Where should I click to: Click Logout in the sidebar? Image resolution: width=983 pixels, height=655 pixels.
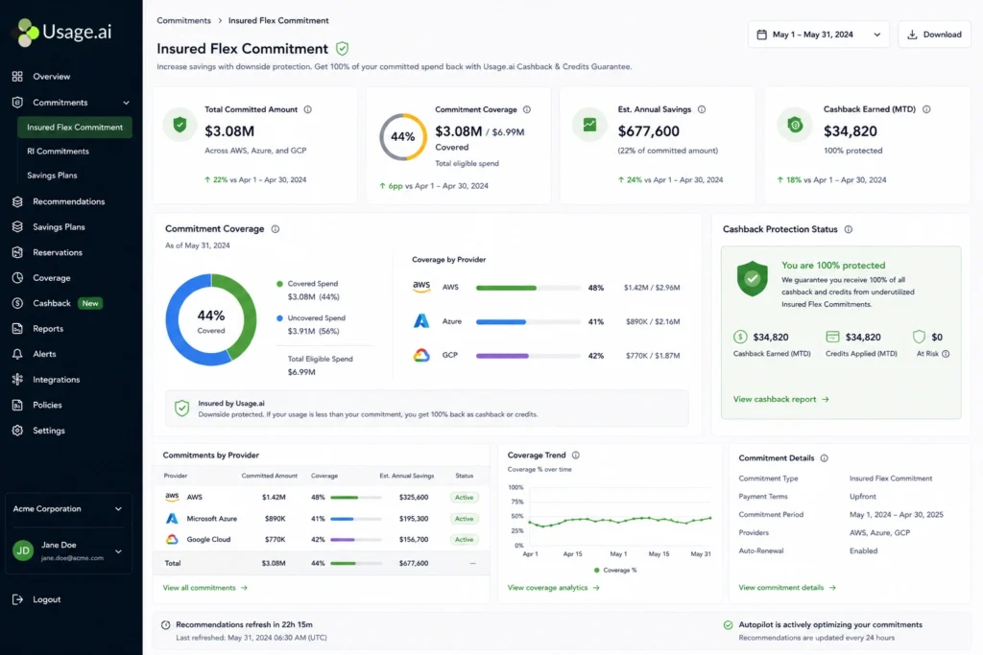pyautogui.click(x=46, y=599)
